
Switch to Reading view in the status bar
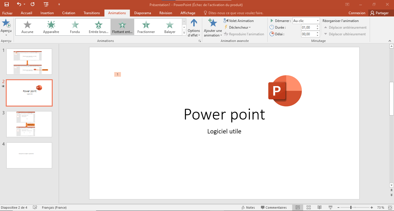pos(319,208)
